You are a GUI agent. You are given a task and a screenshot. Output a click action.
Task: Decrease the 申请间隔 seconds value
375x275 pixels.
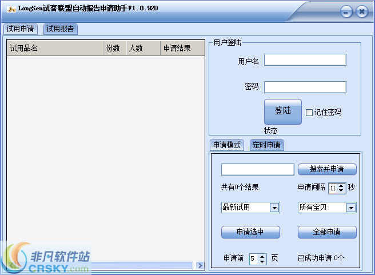(x=341, y=190)
